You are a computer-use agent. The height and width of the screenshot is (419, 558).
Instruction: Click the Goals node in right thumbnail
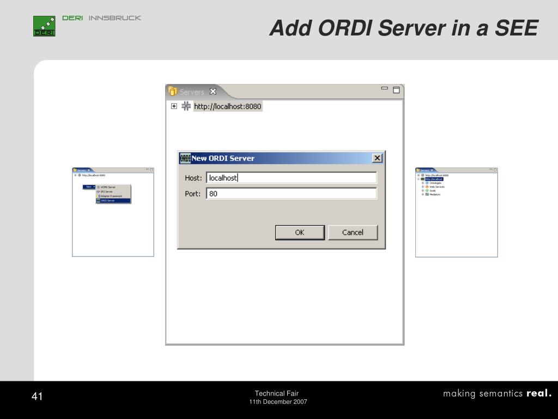click(433, 190)
